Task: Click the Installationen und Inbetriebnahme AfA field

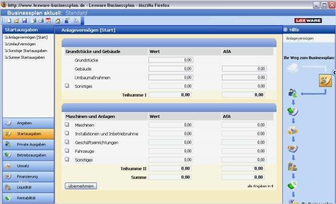Action: pyautogui.click(x=244, y=133)
